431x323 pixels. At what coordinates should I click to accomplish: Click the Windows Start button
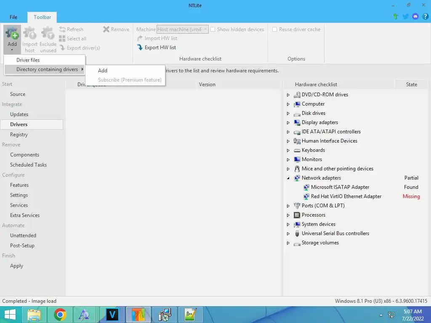10,315
